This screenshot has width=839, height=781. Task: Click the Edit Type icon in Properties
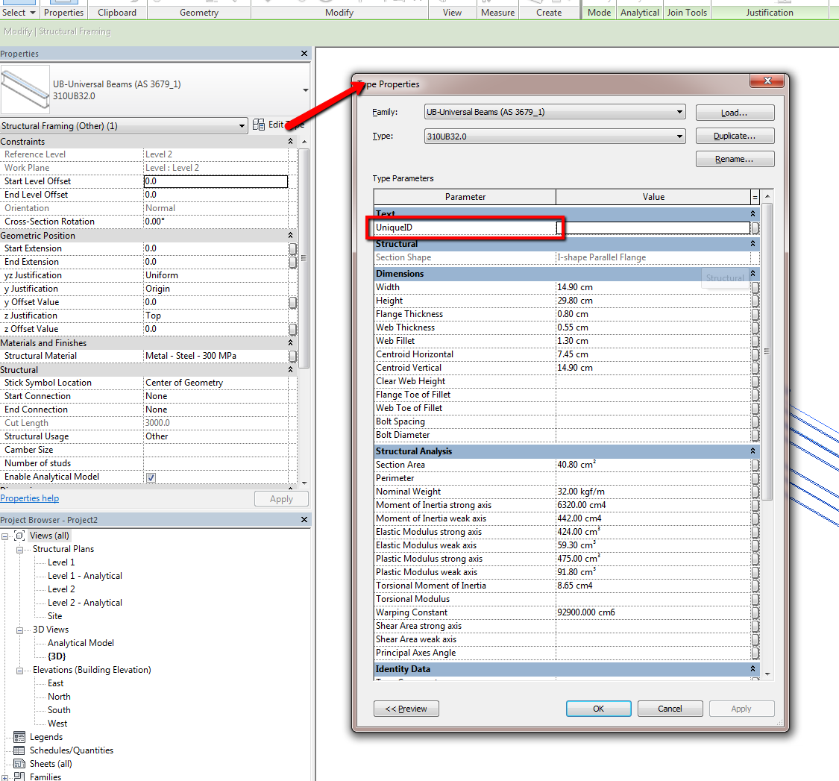[x=259, y=125]
